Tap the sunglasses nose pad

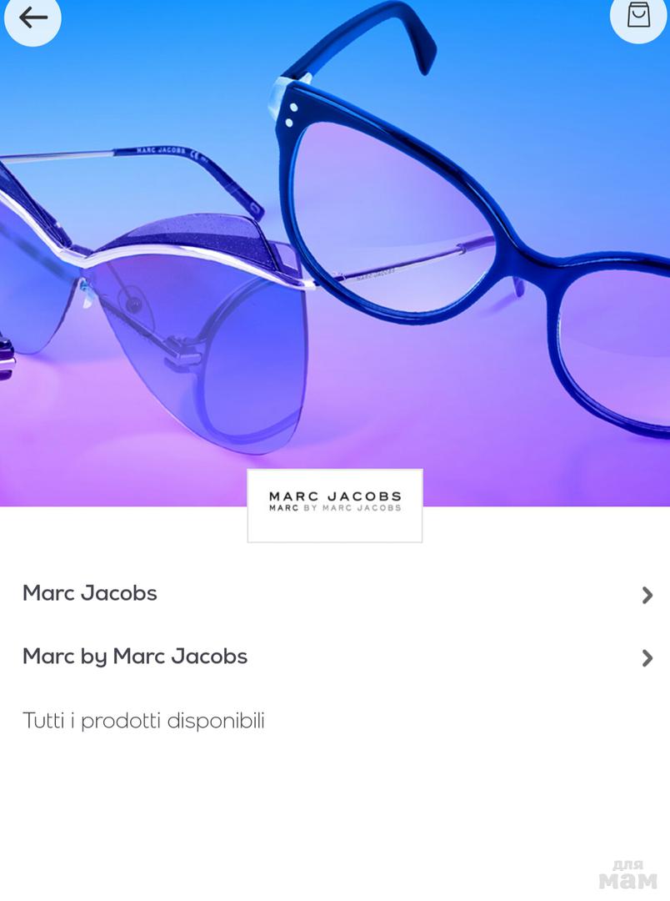[86, 293]
